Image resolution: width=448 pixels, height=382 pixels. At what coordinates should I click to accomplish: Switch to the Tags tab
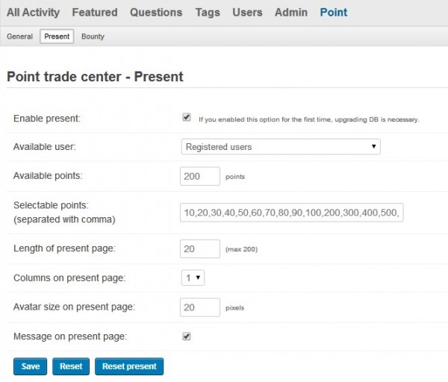(x=208, y=12)
